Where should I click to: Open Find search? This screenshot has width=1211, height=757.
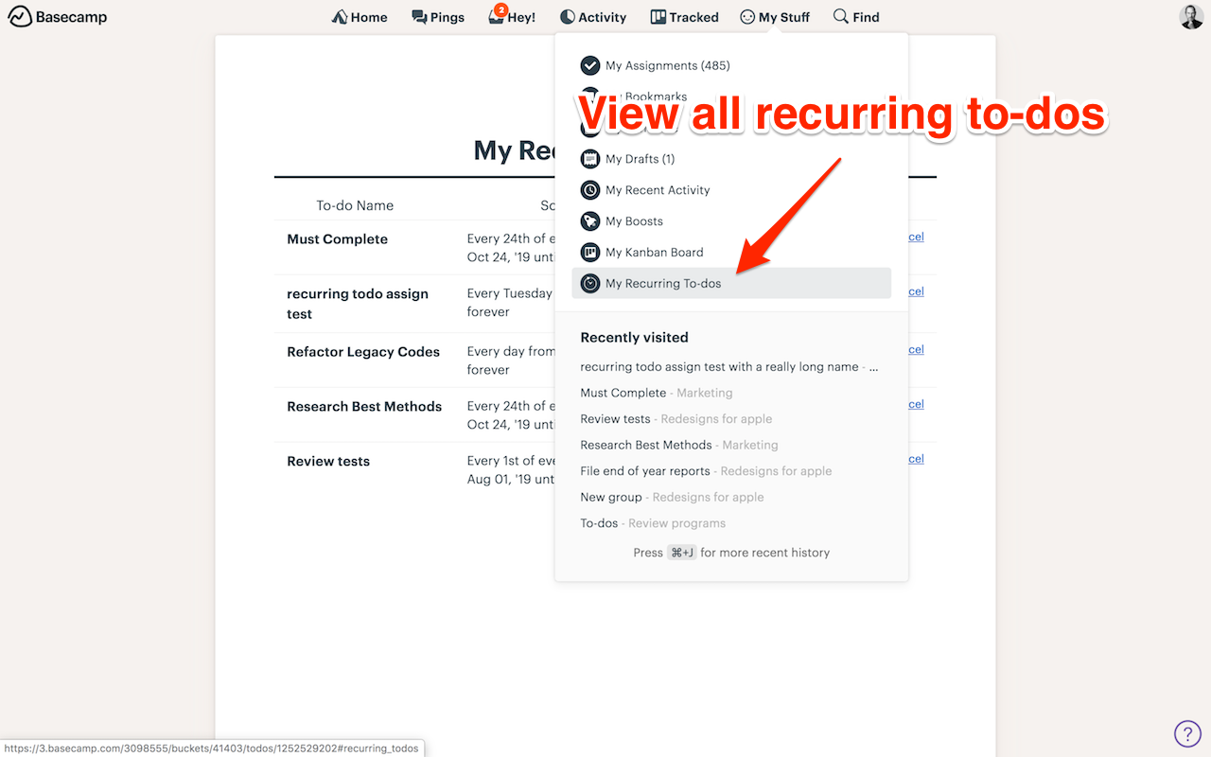tap(856, 17)
